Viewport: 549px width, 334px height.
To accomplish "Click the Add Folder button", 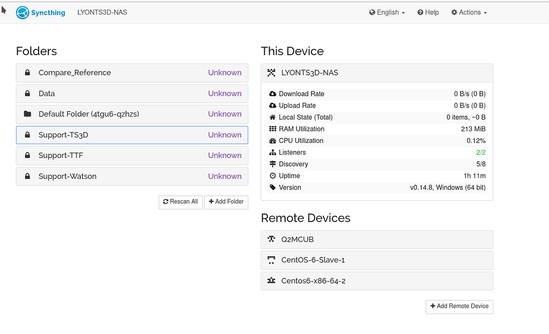I will coord(226,202).
